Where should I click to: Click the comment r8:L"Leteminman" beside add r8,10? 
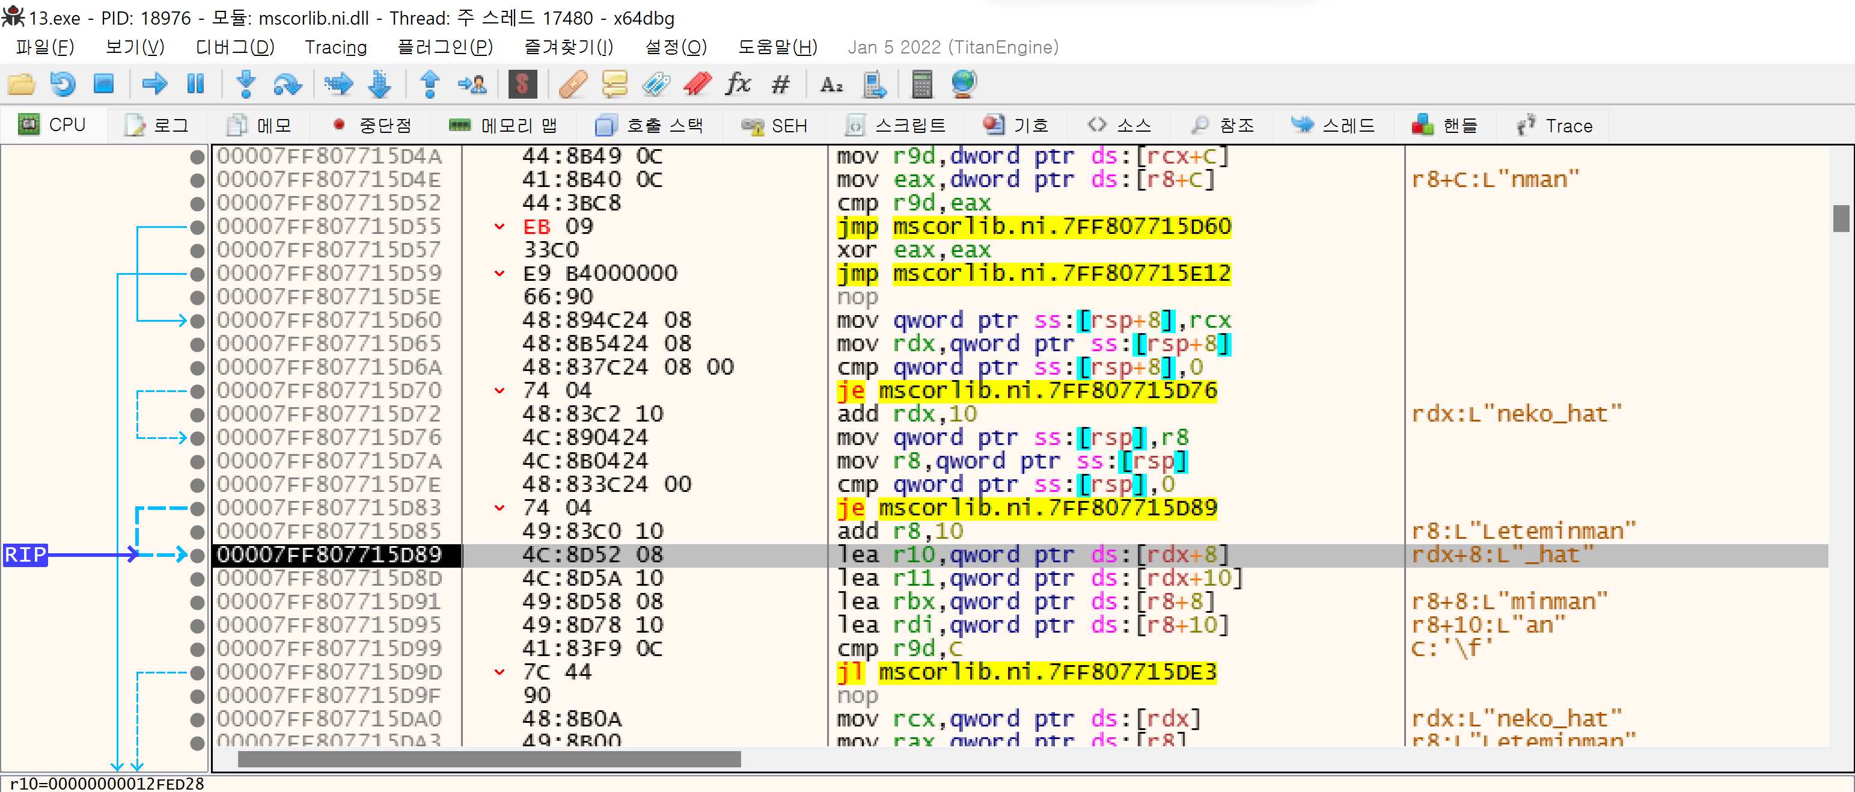[x=1524, y=532]
